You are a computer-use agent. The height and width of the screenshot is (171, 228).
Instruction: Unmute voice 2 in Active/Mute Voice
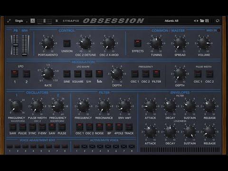coord(85,146)
